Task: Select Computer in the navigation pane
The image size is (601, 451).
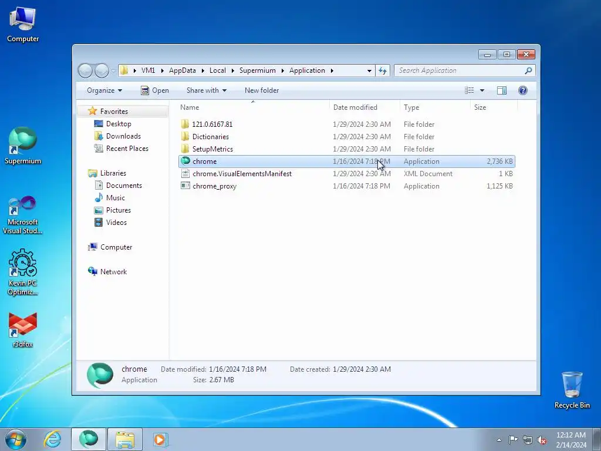Action: click(116, 247)
